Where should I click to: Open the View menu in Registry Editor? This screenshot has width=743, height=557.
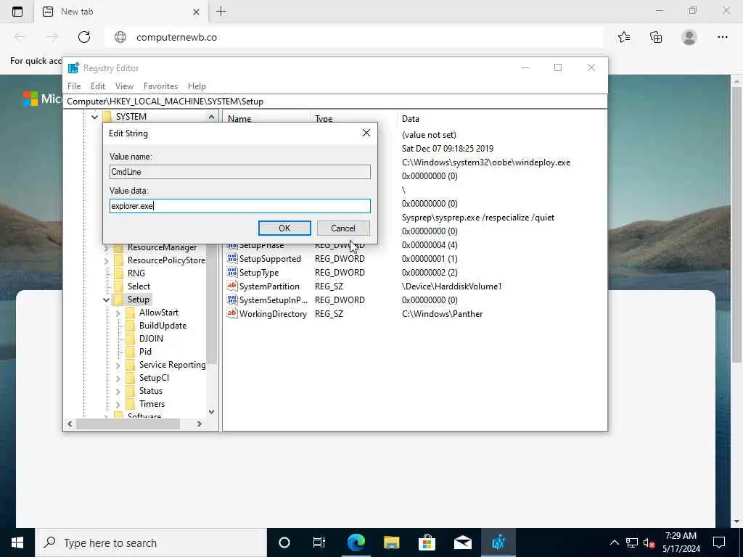coord(124,86)
